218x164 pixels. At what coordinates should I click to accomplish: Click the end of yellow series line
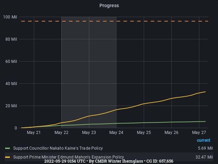(x=205, y=92)
